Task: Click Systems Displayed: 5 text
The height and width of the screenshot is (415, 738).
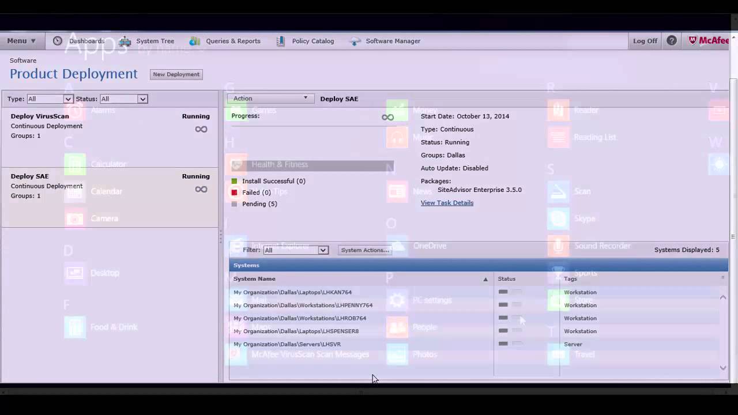Action: pos(687,250)
